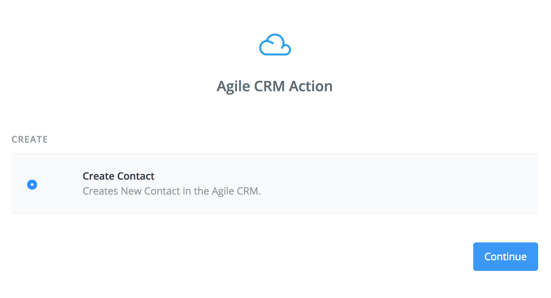The width and height of the screenshot is (551, 298).
Task: Click the blue cloud icon above the title
Action: click(x=275, y=45)
